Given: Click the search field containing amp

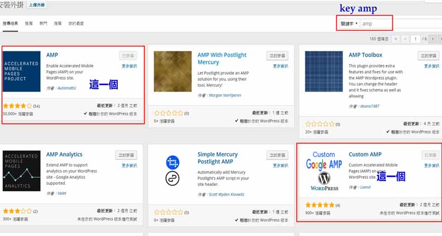Looking at the screenshot, I should click(377, 24).
